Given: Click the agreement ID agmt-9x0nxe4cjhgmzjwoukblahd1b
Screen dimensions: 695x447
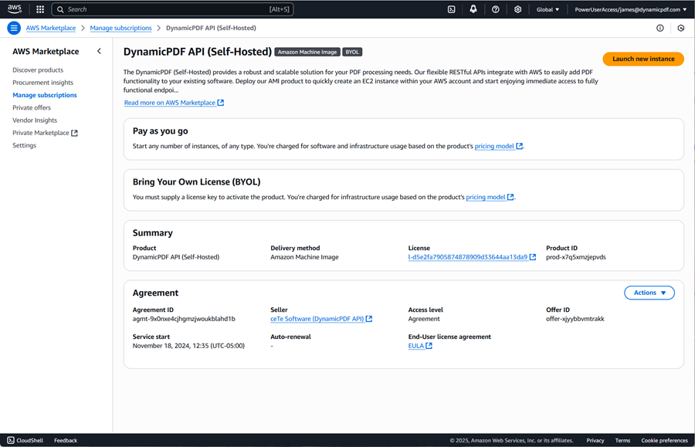Looking at the screenshot, I should 184,319.
